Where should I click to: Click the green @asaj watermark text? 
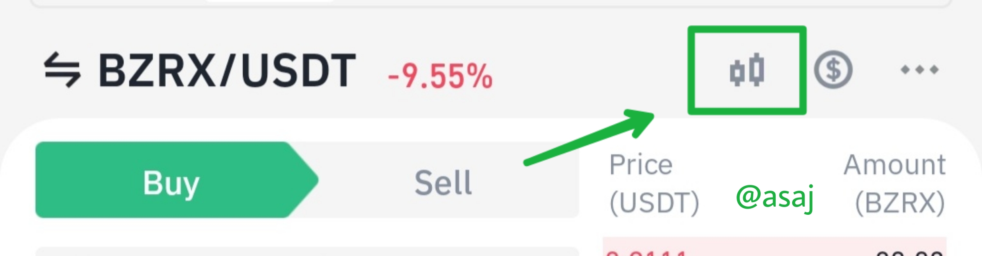pos(775,198)
